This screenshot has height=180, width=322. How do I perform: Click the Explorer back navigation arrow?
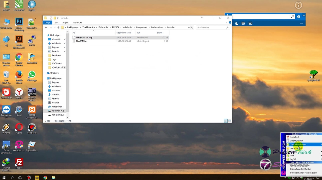46,27
